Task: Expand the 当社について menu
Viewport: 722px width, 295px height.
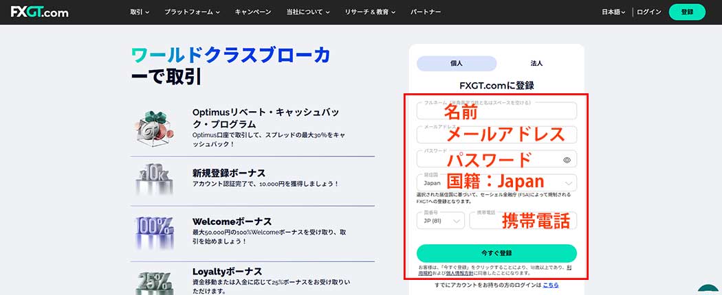Action: (307, 12)
